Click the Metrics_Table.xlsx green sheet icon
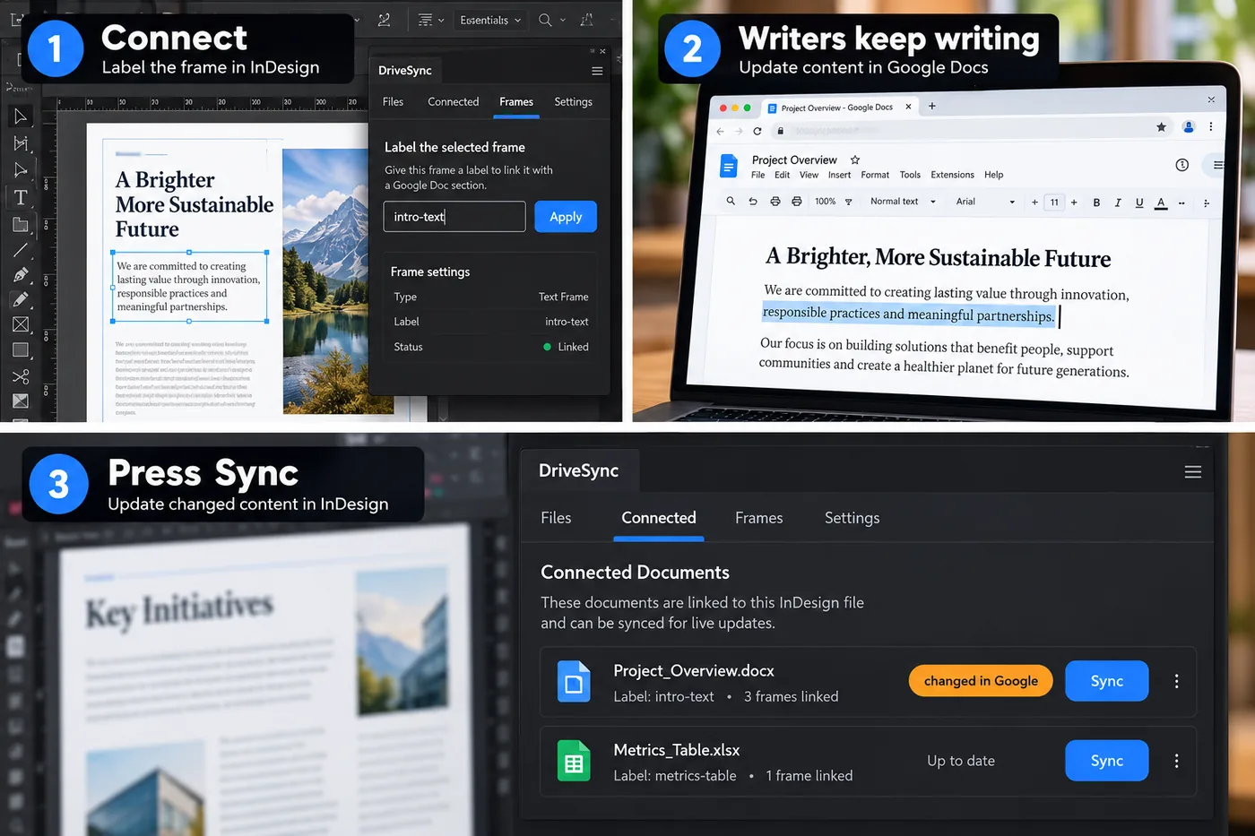The width and height of the screenshot is (1255, 836). 574,761
